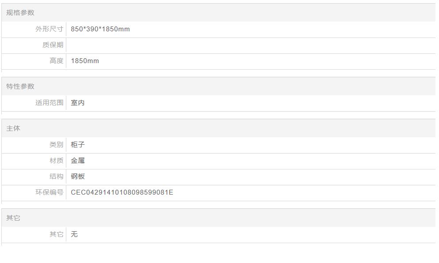This screenshot has width=439, height=263.
Task: Click the 柜子 category value
Action: click(x=78, y=145)
